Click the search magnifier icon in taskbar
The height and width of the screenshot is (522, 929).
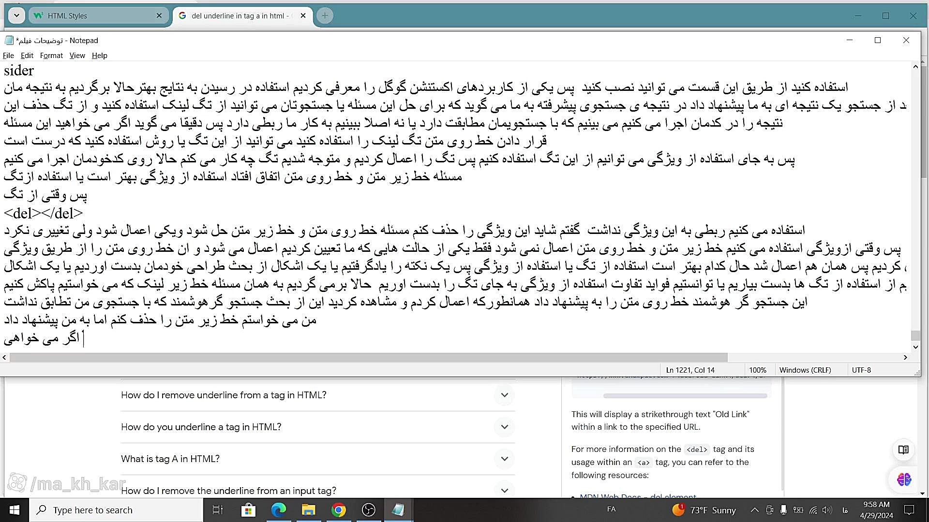[x=42, y=510]
